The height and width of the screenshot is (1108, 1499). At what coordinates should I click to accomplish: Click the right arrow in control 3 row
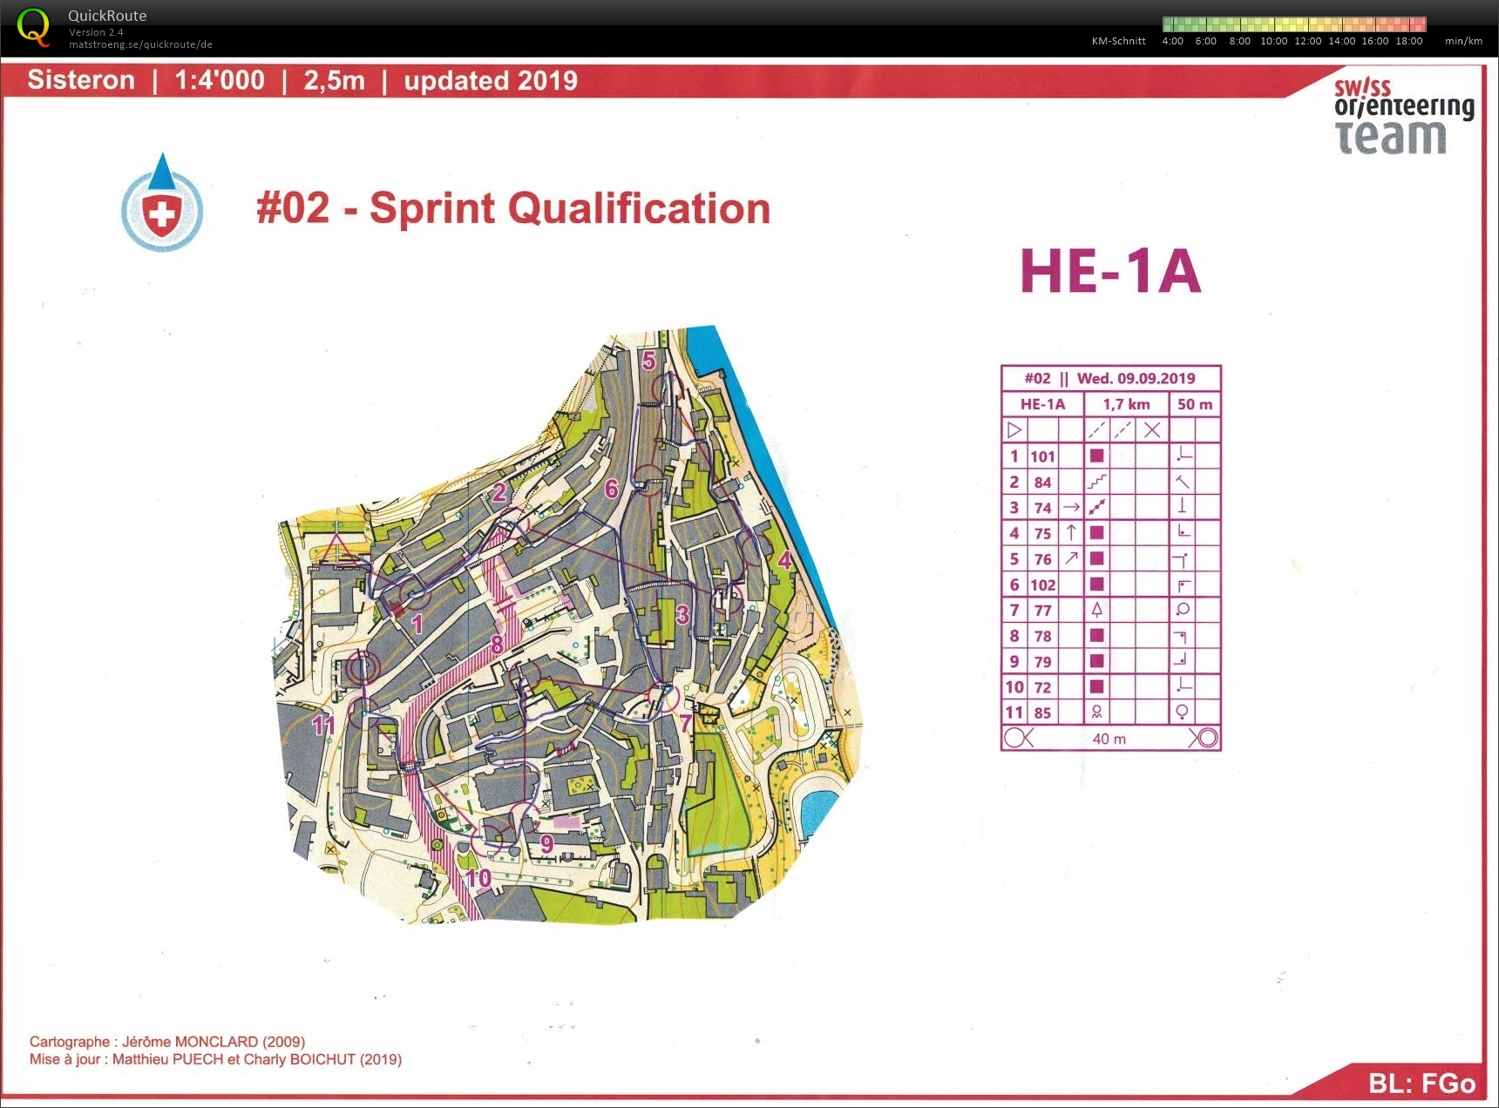pos(1071,507)
